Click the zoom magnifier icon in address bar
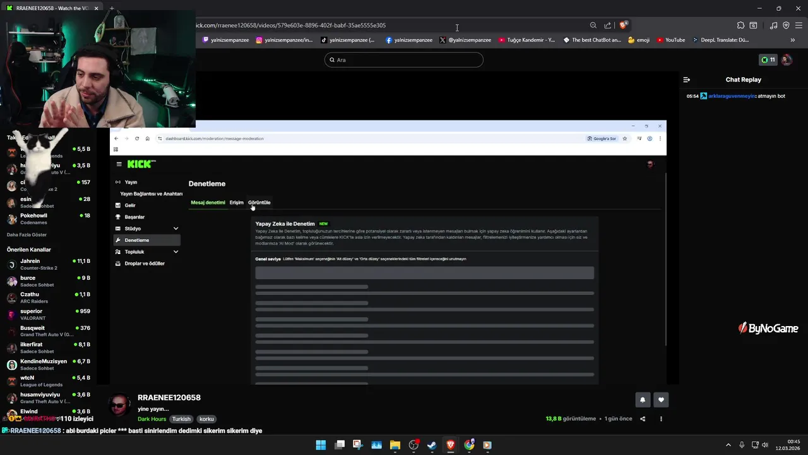The height and width of the screenshot is (455, 808). (593, 25)
